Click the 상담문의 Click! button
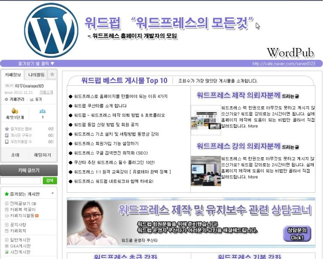 [297, 233]
